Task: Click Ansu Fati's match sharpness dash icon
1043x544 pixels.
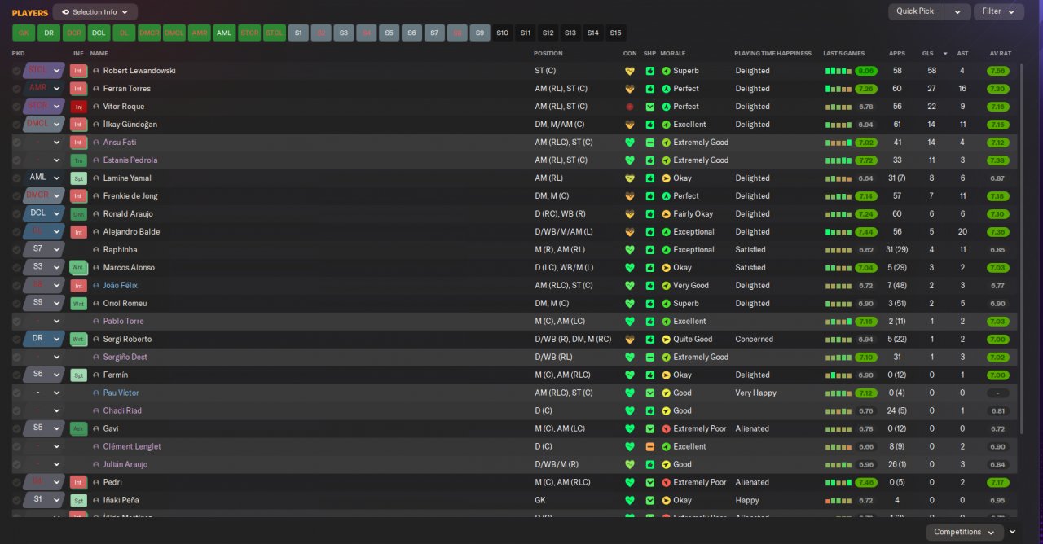Action: pos(649,143)
